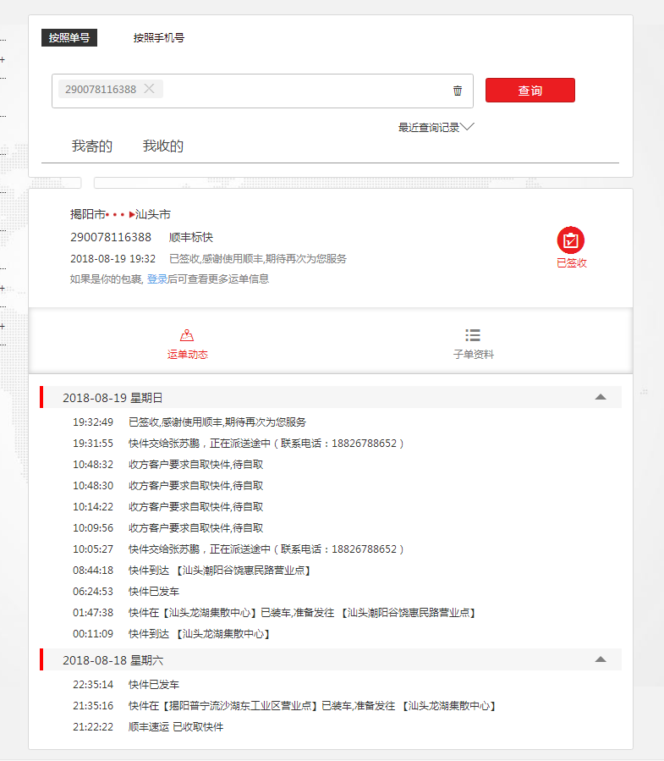Click the 2018-08-18 星期六 date header
Screen dimensions: 664x761
[331, 660]
